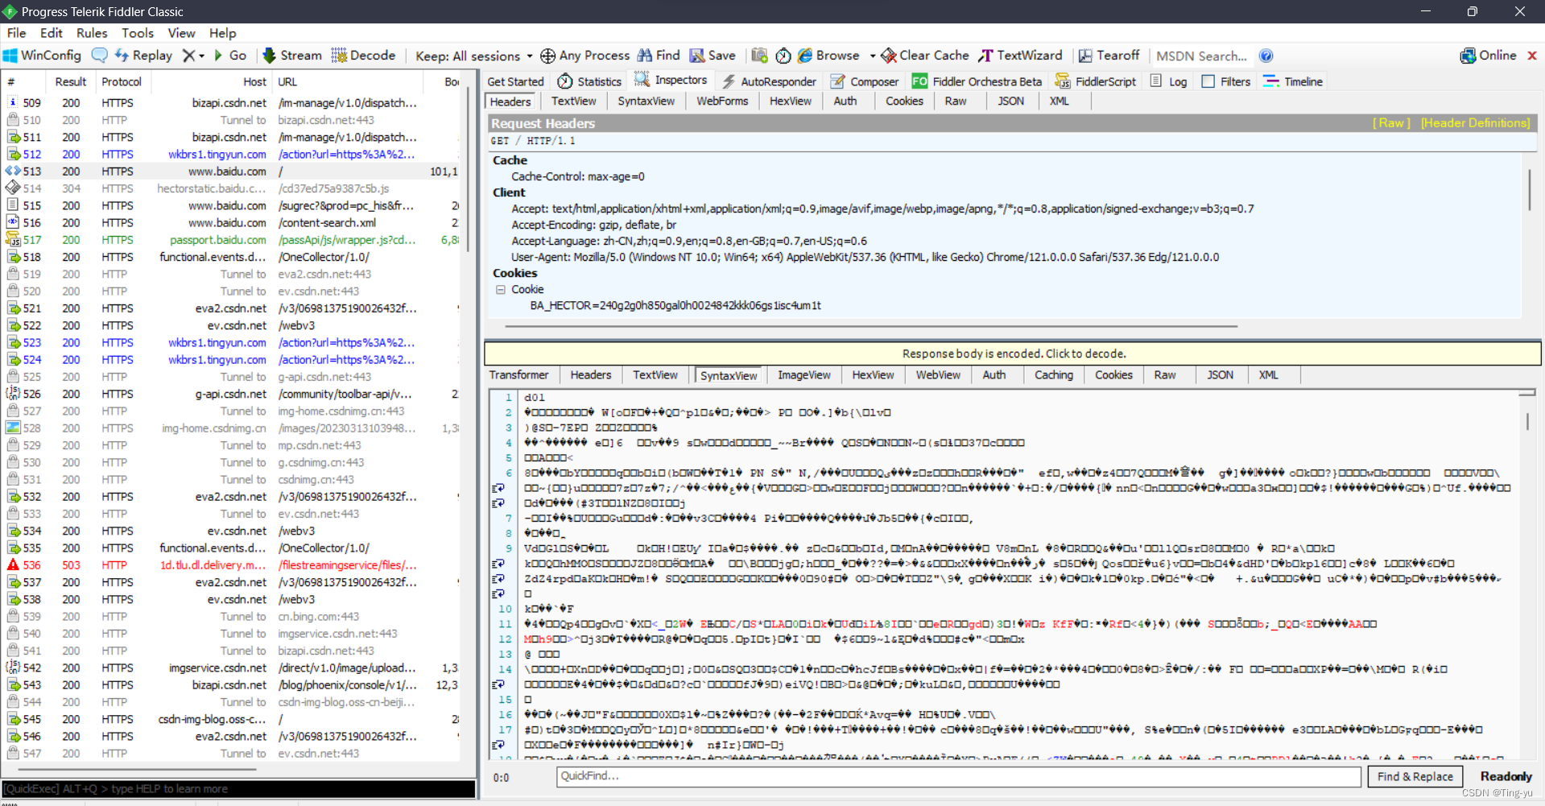Click the QuickFind input field

tap(958, 776)
